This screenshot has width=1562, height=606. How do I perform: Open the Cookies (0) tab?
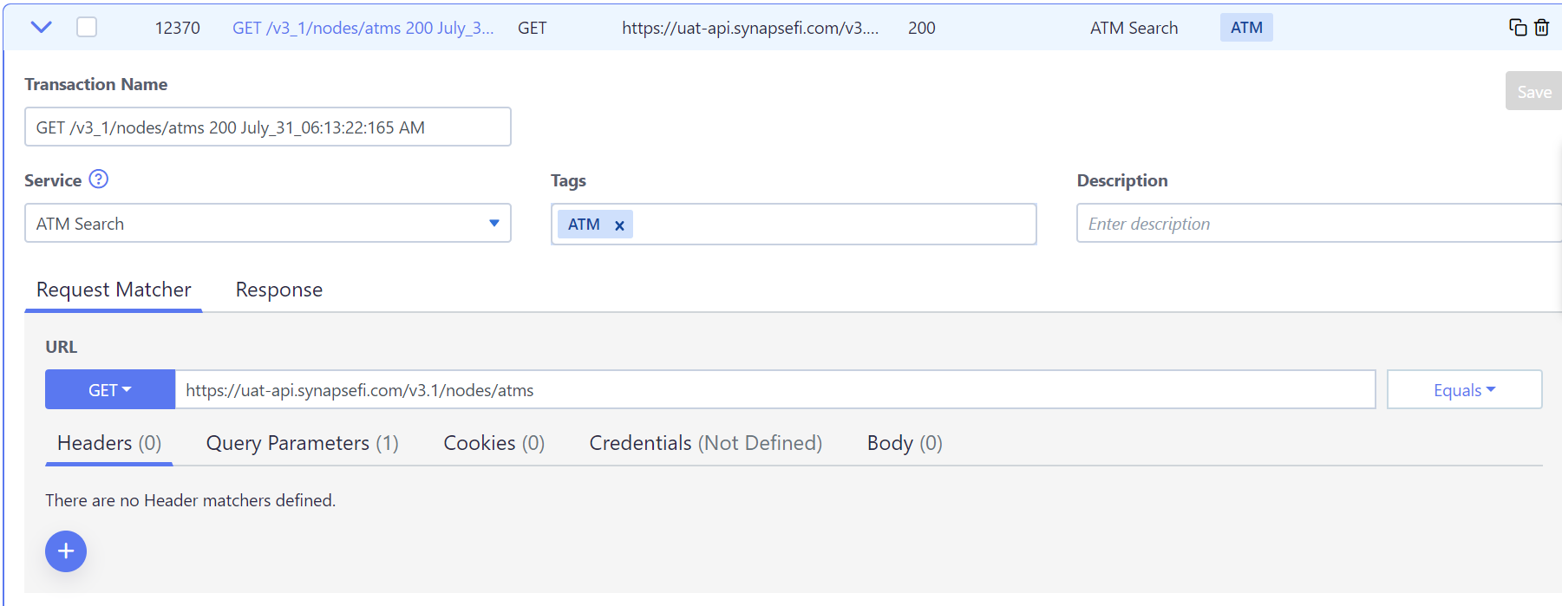click(493, 443)
